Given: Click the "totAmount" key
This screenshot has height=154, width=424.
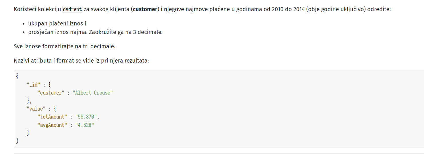Looking at the screenshot, I should click(52, 117).
